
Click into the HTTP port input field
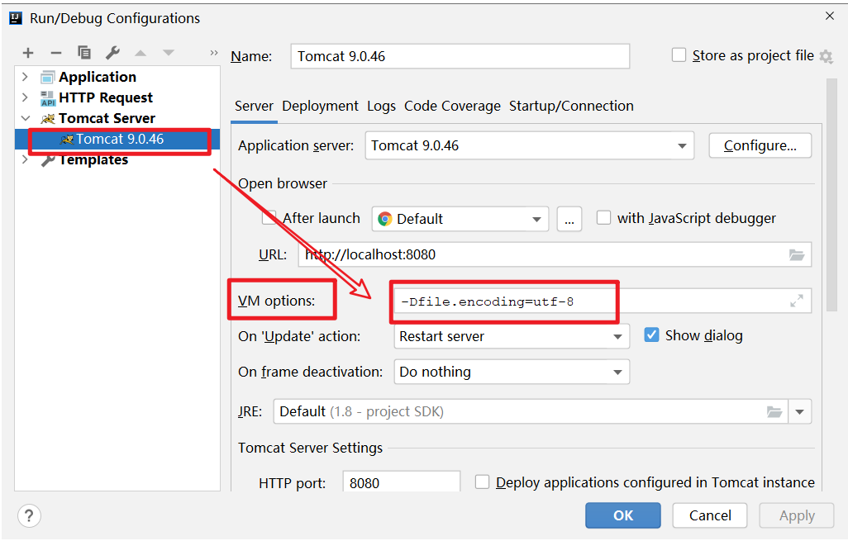(401, 482)
